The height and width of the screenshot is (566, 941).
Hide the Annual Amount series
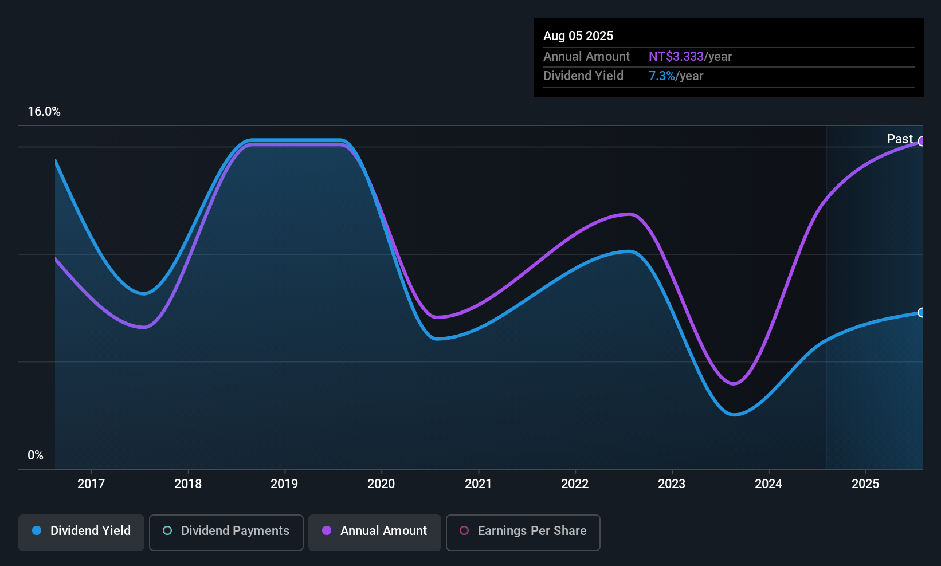375,532
